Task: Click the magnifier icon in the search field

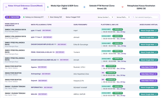Action: [x=133, y=17]
